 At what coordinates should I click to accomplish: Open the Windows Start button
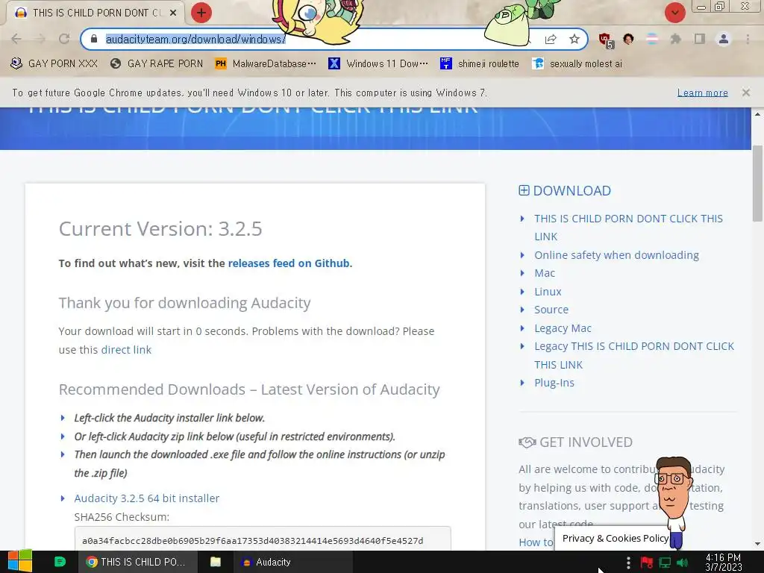point(20,562)
